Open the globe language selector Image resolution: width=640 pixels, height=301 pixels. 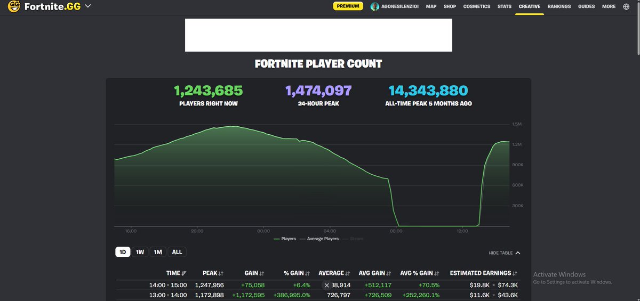coord(626,6)
